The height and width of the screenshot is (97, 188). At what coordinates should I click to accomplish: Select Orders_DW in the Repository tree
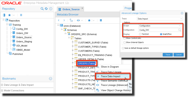point(22,33)
